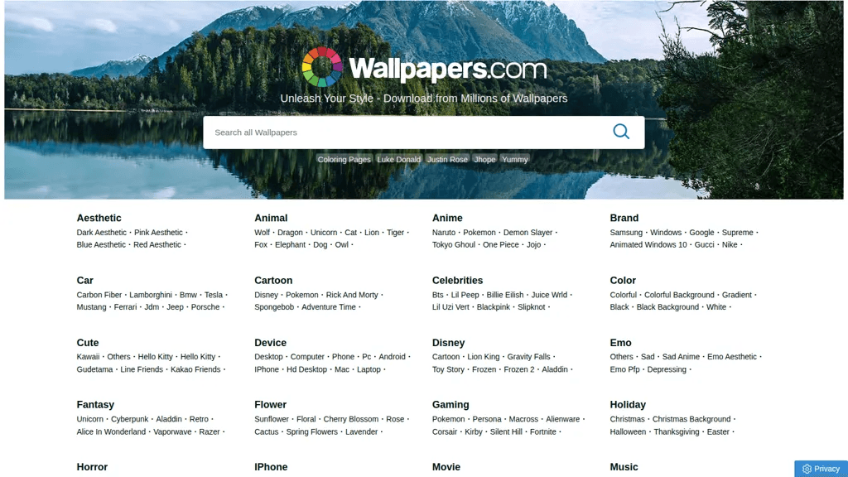Screen dimensions: 848x477
Task: Select the Coloring Pages suggestion tag
Action: pos(344,160)
